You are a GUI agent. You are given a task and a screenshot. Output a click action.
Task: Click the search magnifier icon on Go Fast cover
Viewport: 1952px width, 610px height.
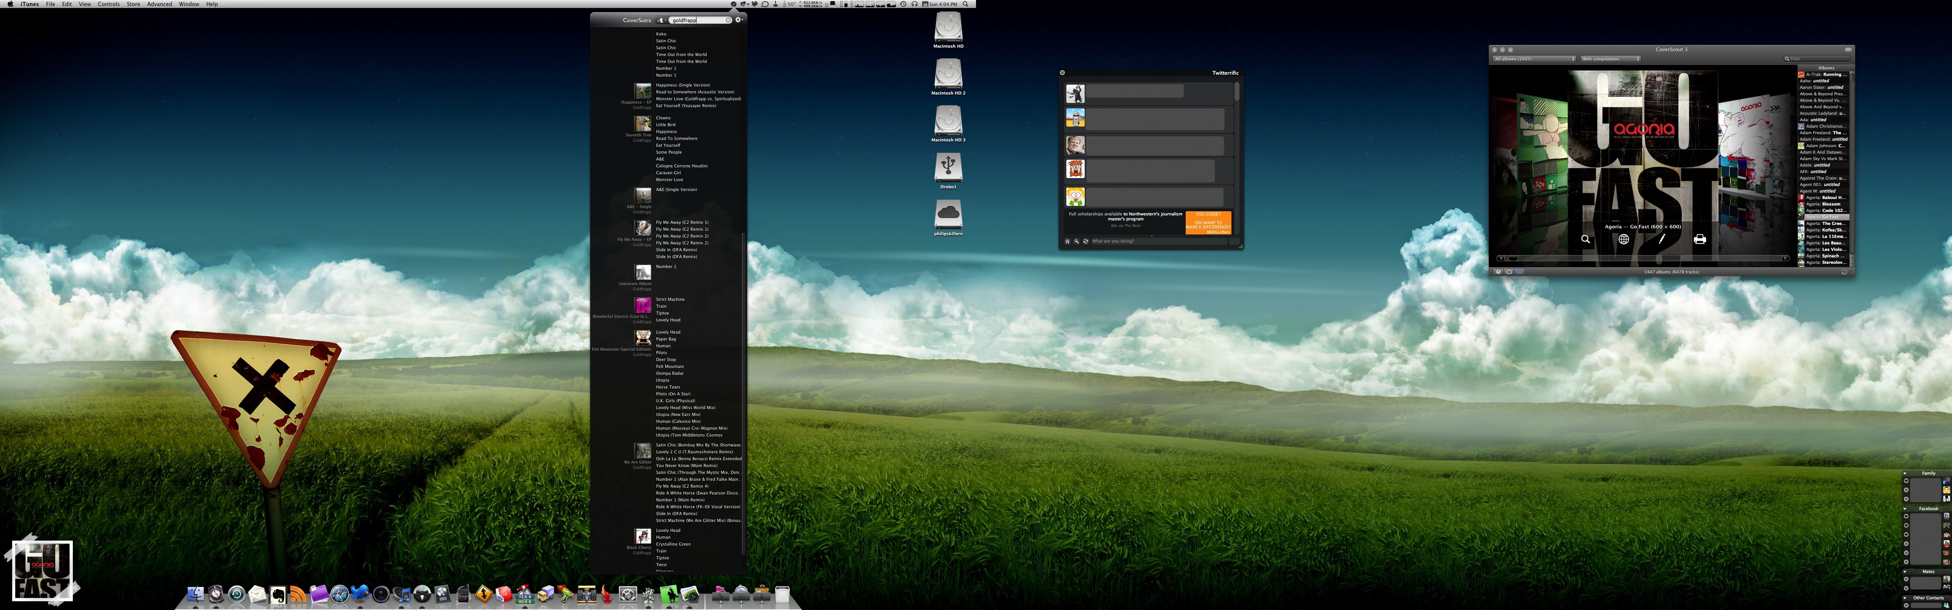click(1585, 239)
